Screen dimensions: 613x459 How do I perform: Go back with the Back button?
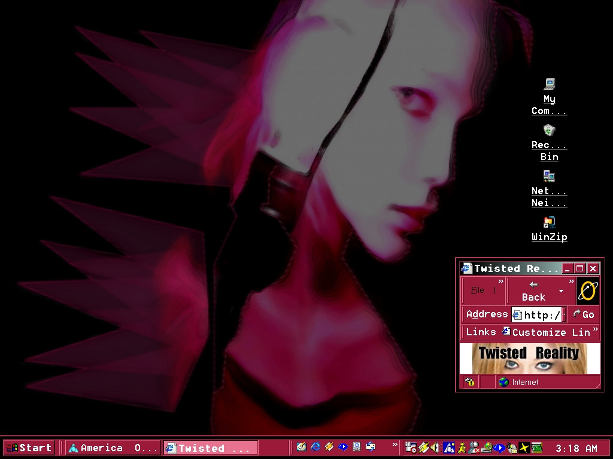click(x=533, y=291)
